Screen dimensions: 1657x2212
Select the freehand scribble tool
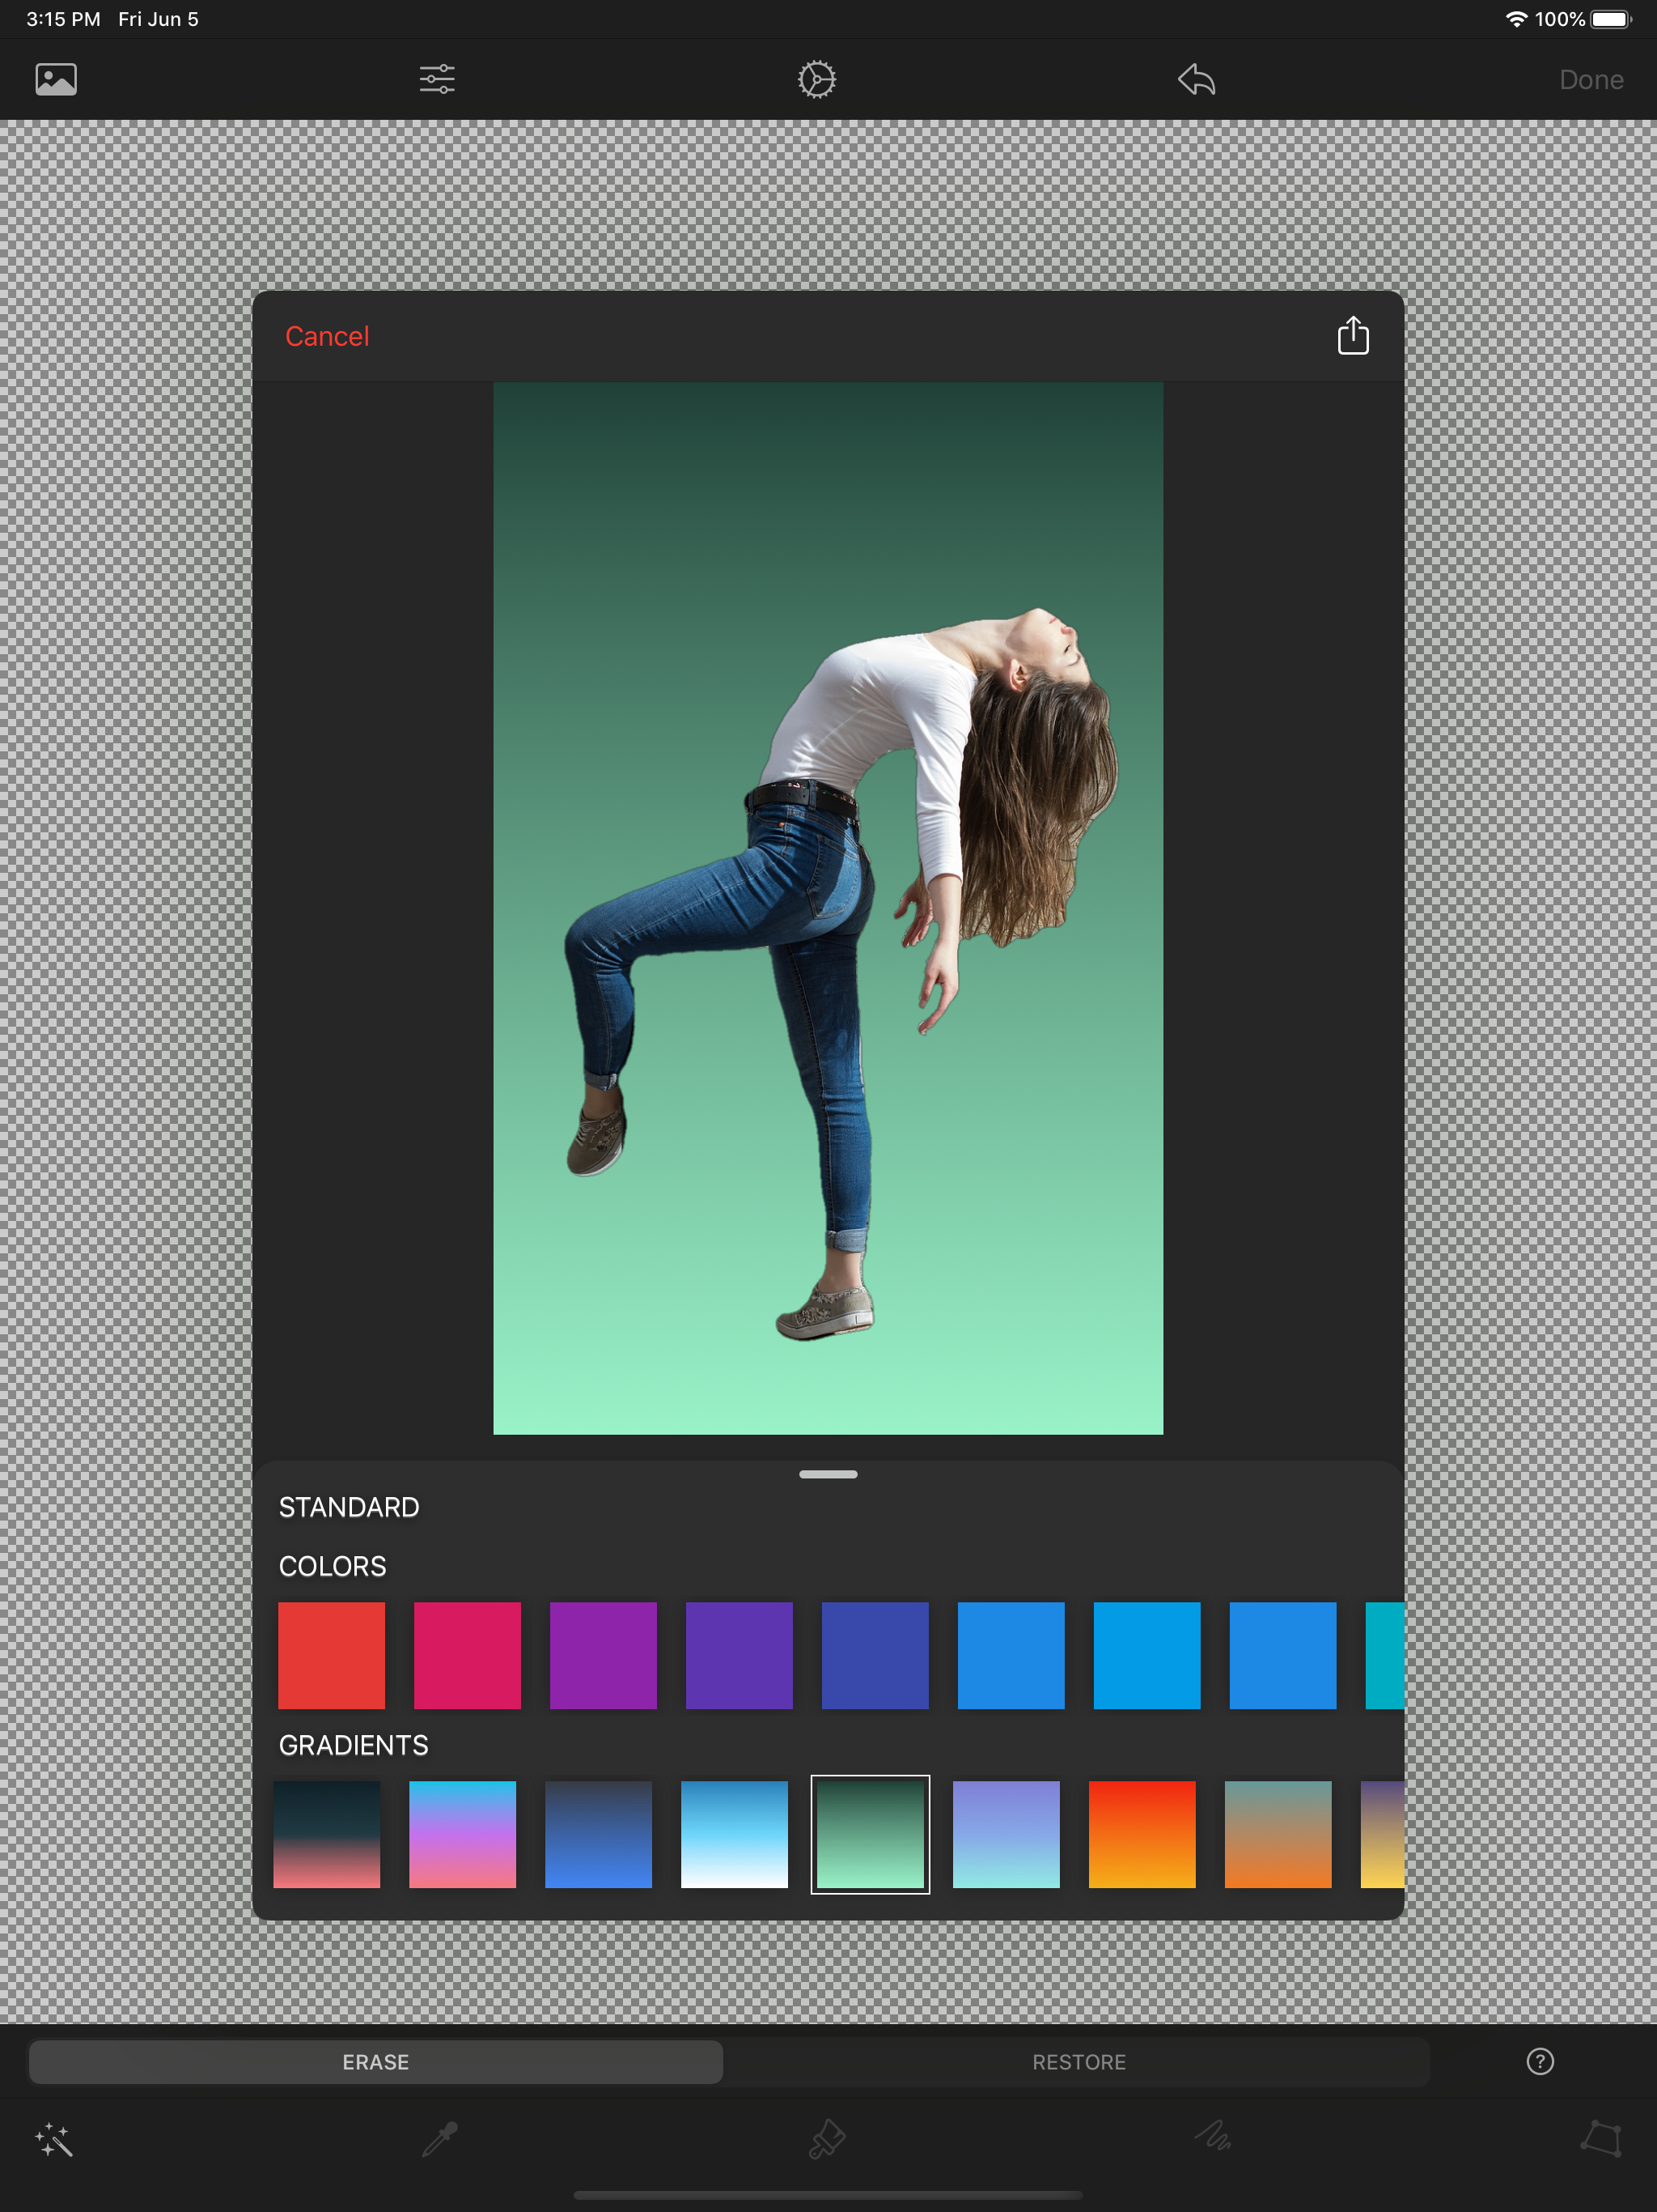pyautogui.click(x=1214, y=2138)
